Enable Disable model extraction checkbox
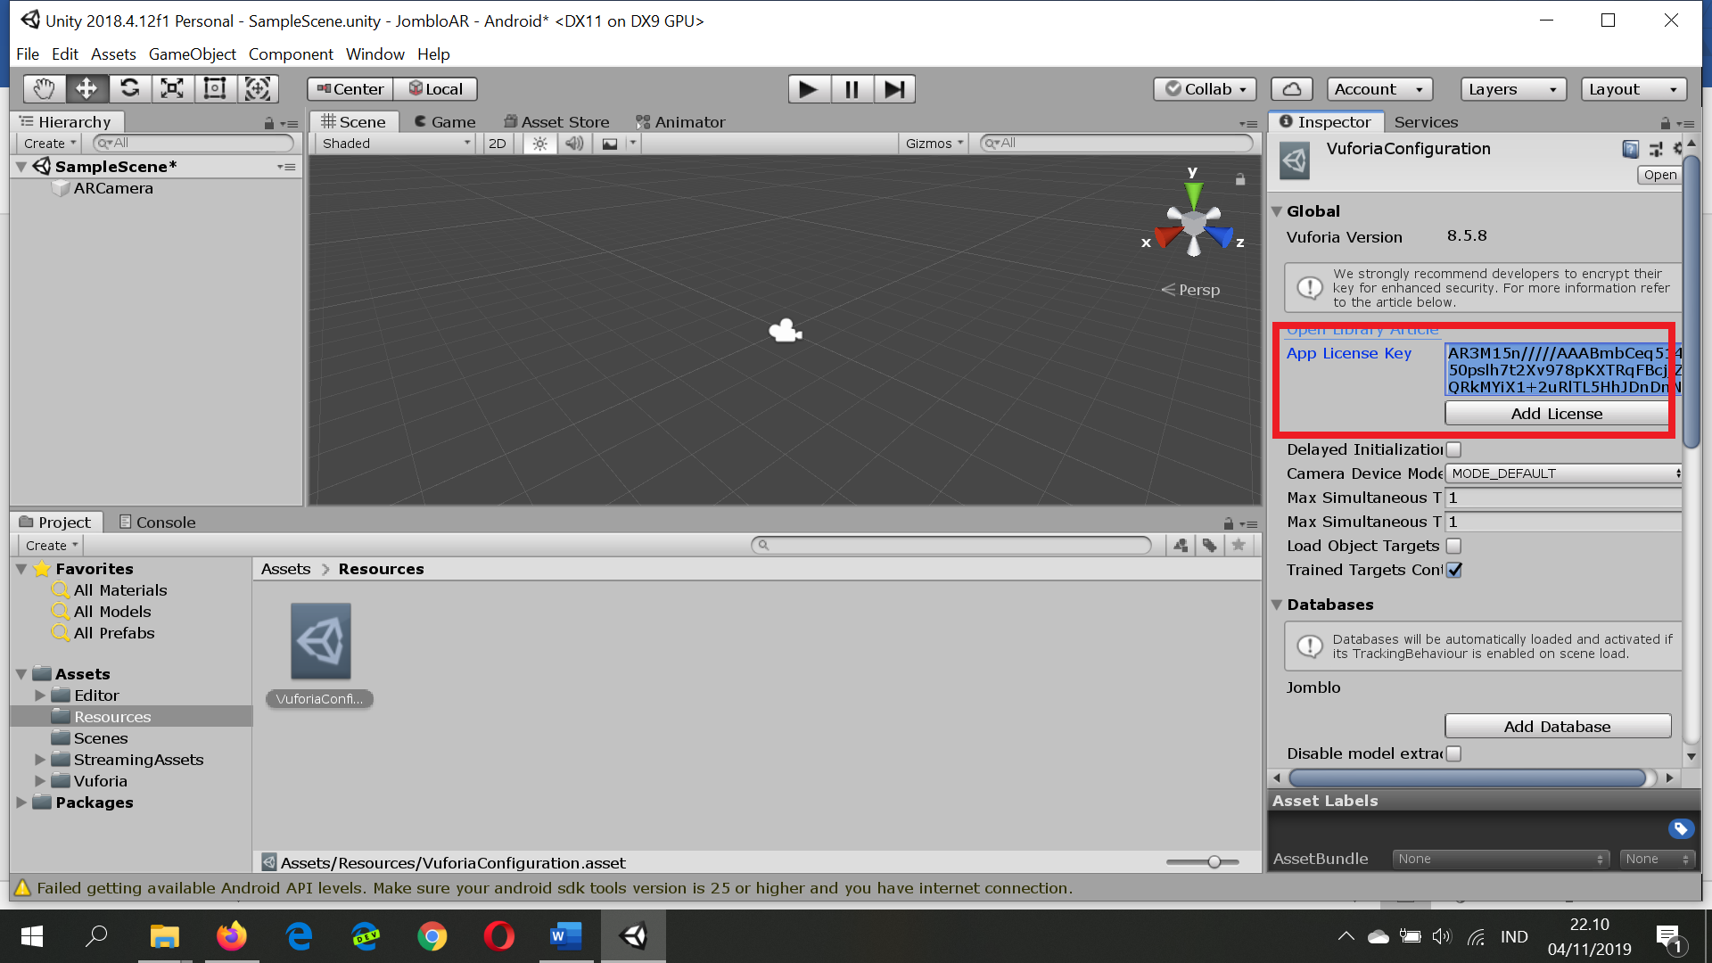 pyautogui.click(x=1453, y=753)
